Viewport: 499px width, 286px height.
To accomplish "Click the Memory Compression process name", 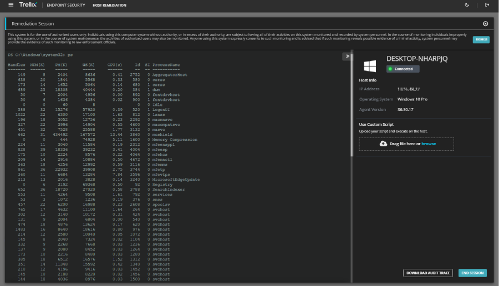I will point(175,140).
